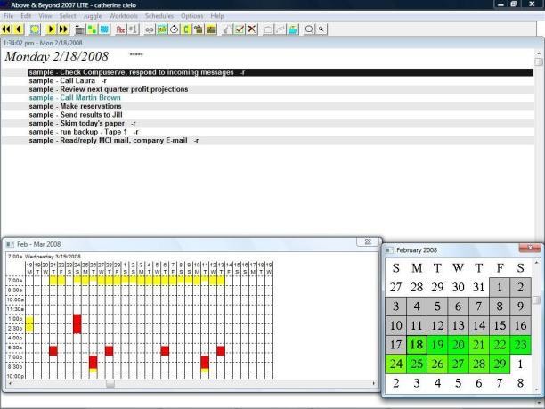The width and height of the screenshot is (545, 409).
Task: Select 'Check Compuserve, respond to incoming messages' item
Action: click(281, 72)
